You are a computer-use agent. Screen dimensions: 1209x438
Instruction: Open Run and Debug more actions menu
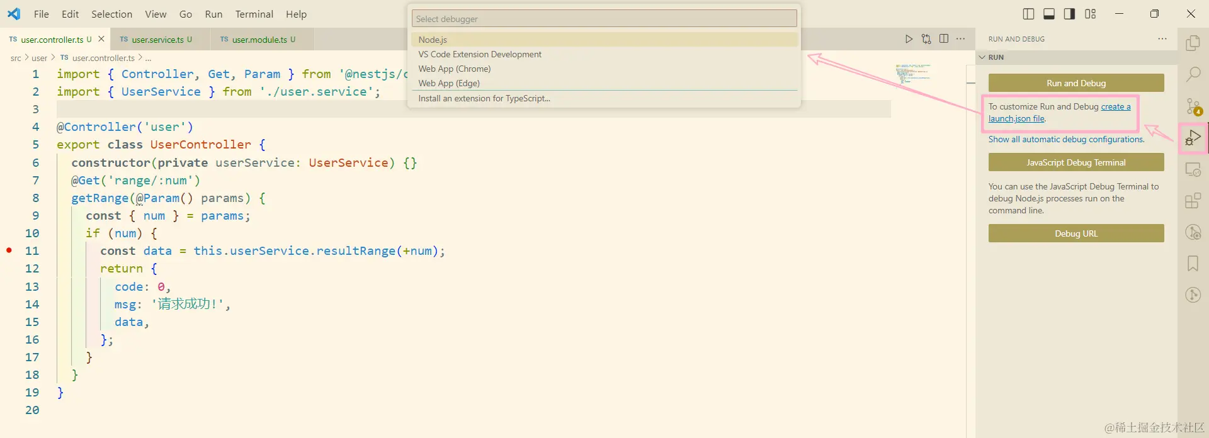(1162, 39)
